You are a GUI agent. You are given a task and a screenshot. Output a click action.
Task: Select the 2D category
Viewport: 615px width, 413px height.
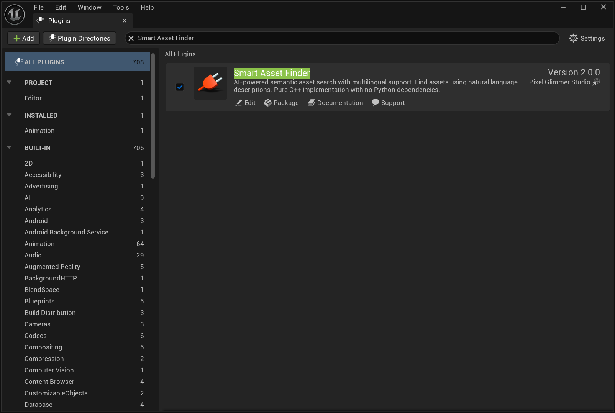coord(77,163)
